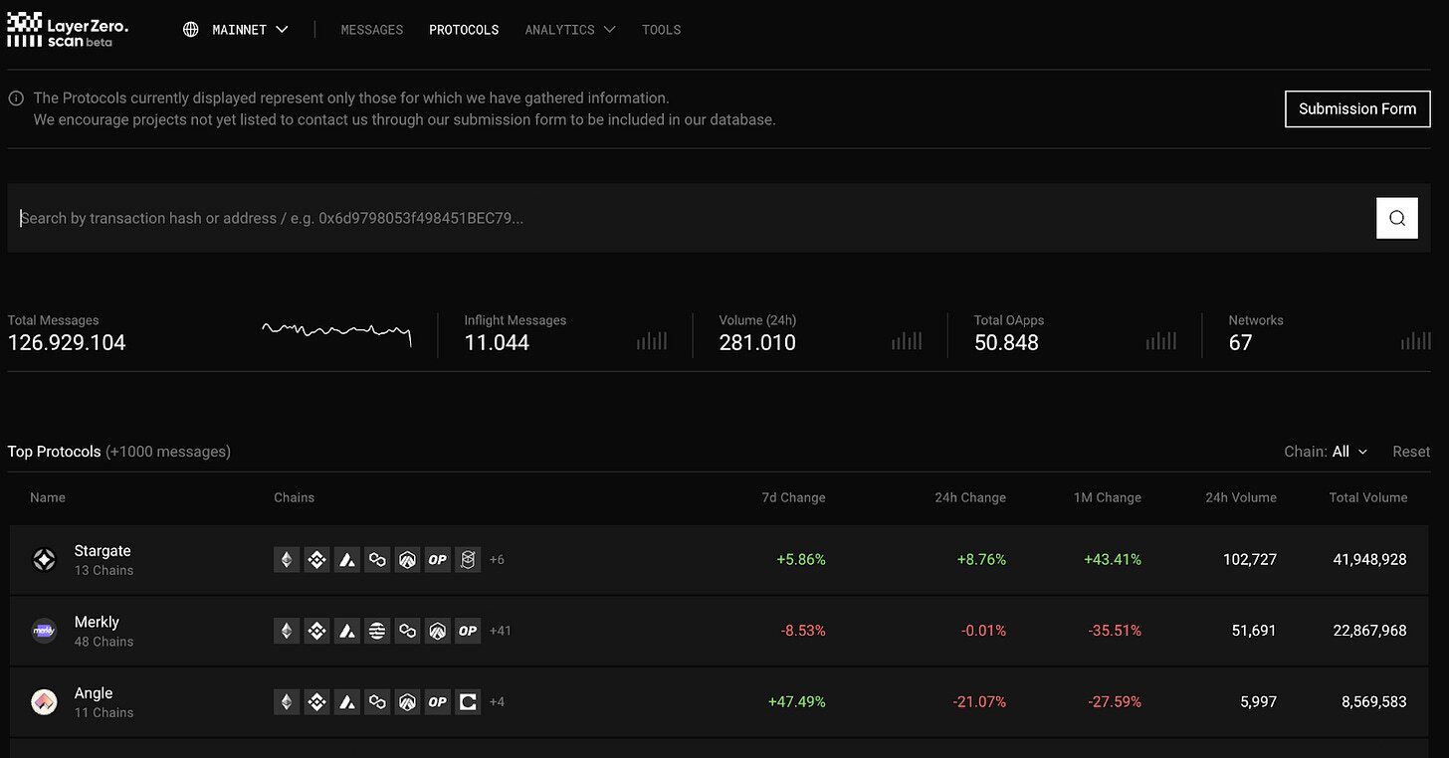Click the Chains column header
1449x758 pixels.
click(294, 497)
